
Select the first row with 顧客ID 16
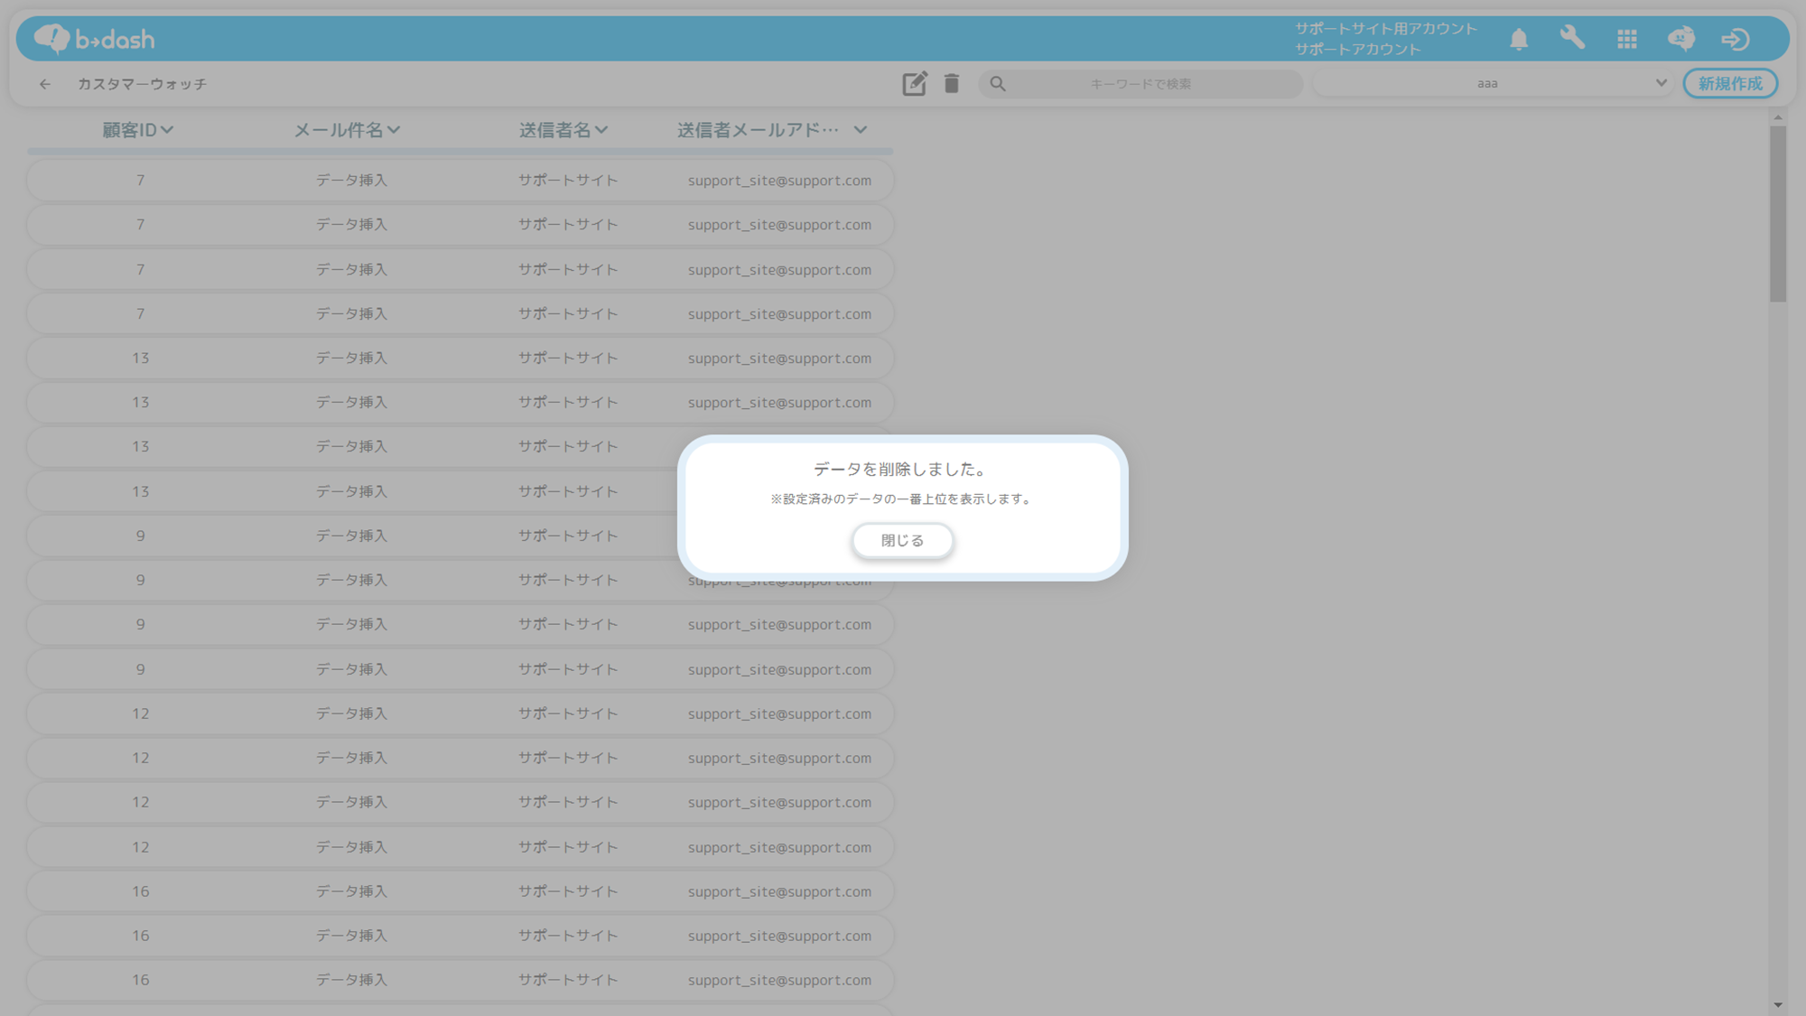pos(460,891)
